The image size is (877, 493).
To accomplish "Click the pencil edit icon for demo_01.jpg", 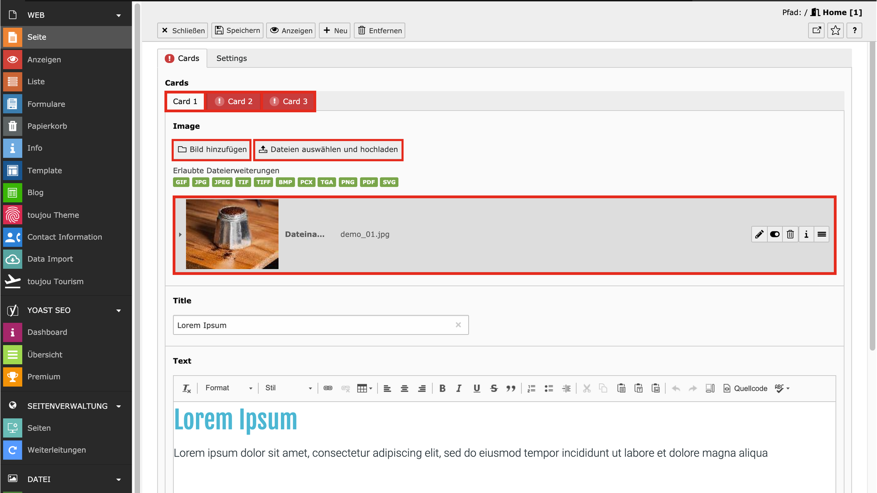I will [x=759, y=234].
